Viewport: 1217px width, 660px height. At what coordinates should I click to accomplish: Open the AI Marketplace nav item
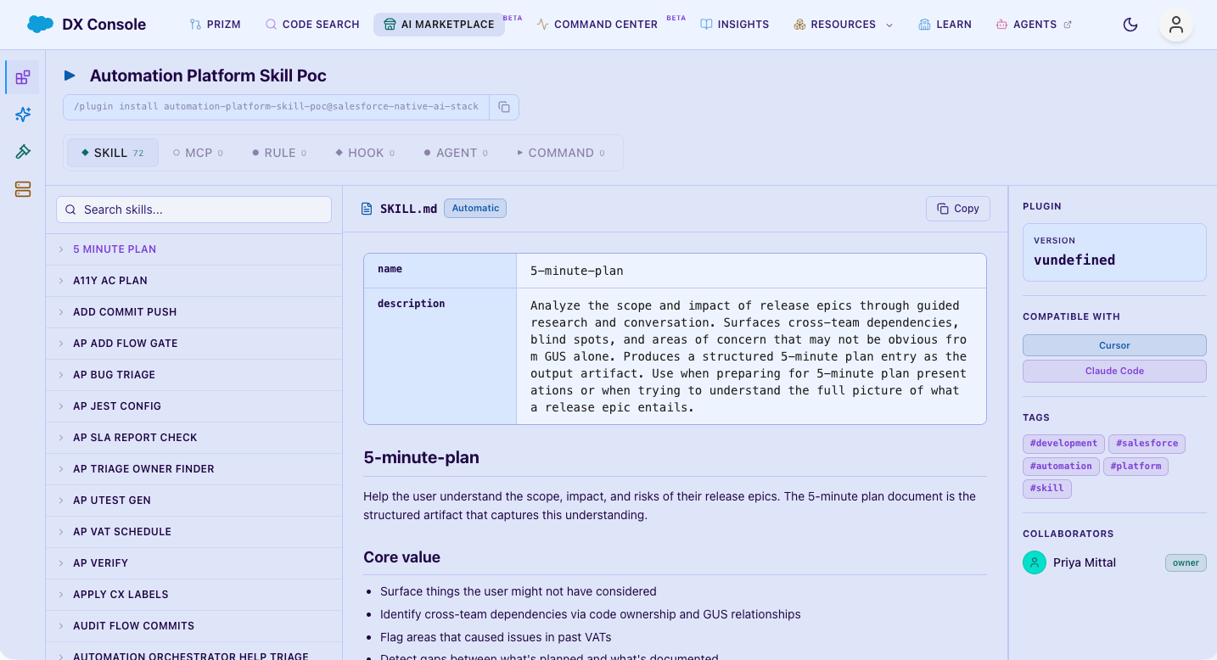(x=439, y=25)
